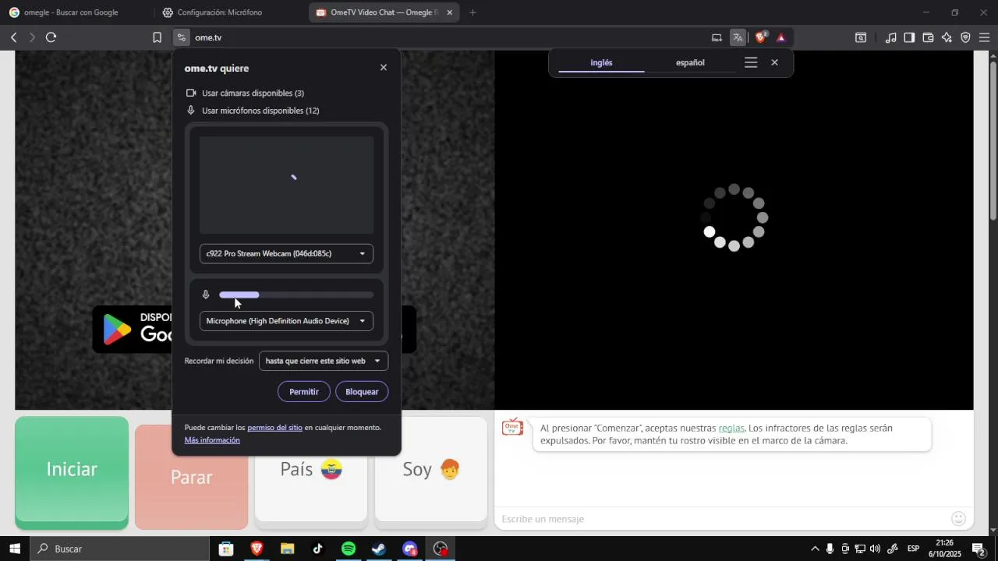Viewport: 998px width, 561px height.
Task: Toggle the browser sidebar panel icon
Action: pos(909,37)
